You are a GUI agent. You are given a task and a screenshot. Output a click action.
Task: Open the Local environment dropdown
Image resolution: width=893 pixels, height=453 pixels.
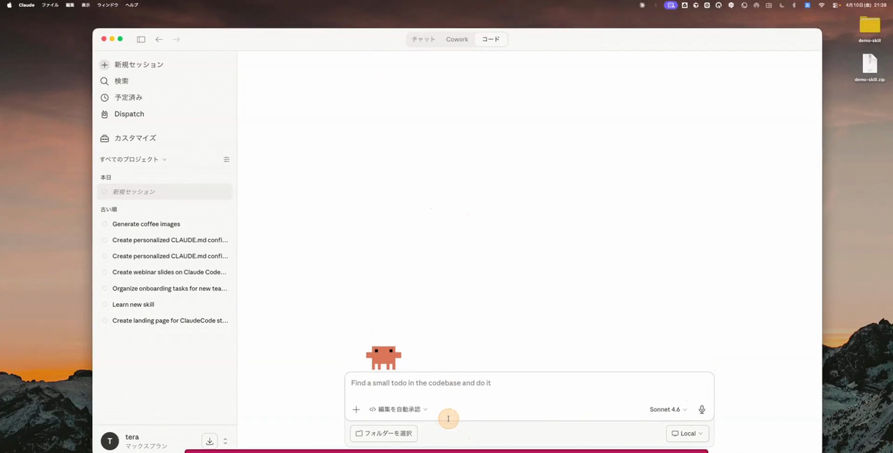(x=688, y=433)
